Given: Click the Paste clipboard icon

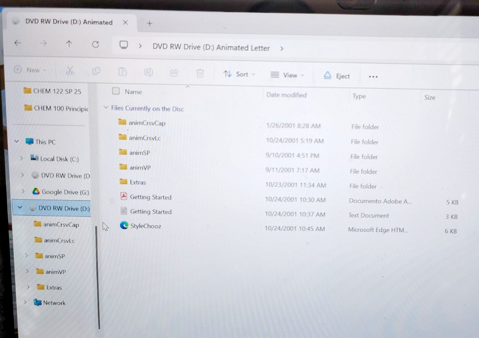Looking at the screenshot, I should click(x=122, y=72).
